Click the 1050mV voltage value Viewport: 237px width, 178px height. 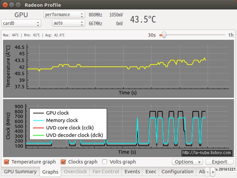click(116, 15)
